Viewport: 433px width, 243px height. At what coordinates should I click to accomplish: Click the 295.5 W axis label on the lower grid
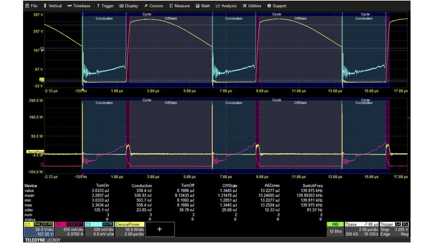tap(37, 100)
